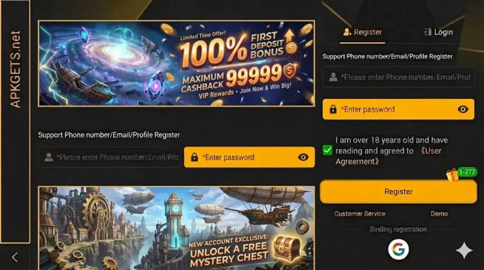Click the yellow Register button

[398, 191]
